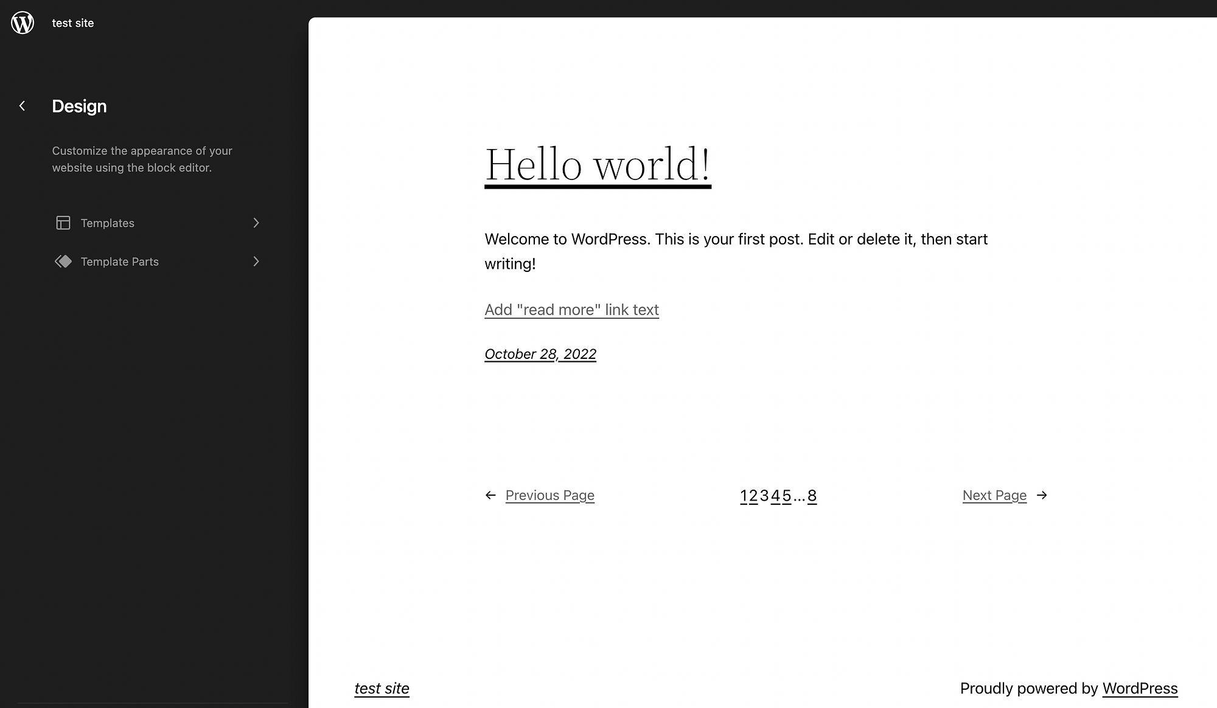Viewport: 1217px width, 708px height.
Task: Expand the Templates section
Action: (x=256, y=223)
